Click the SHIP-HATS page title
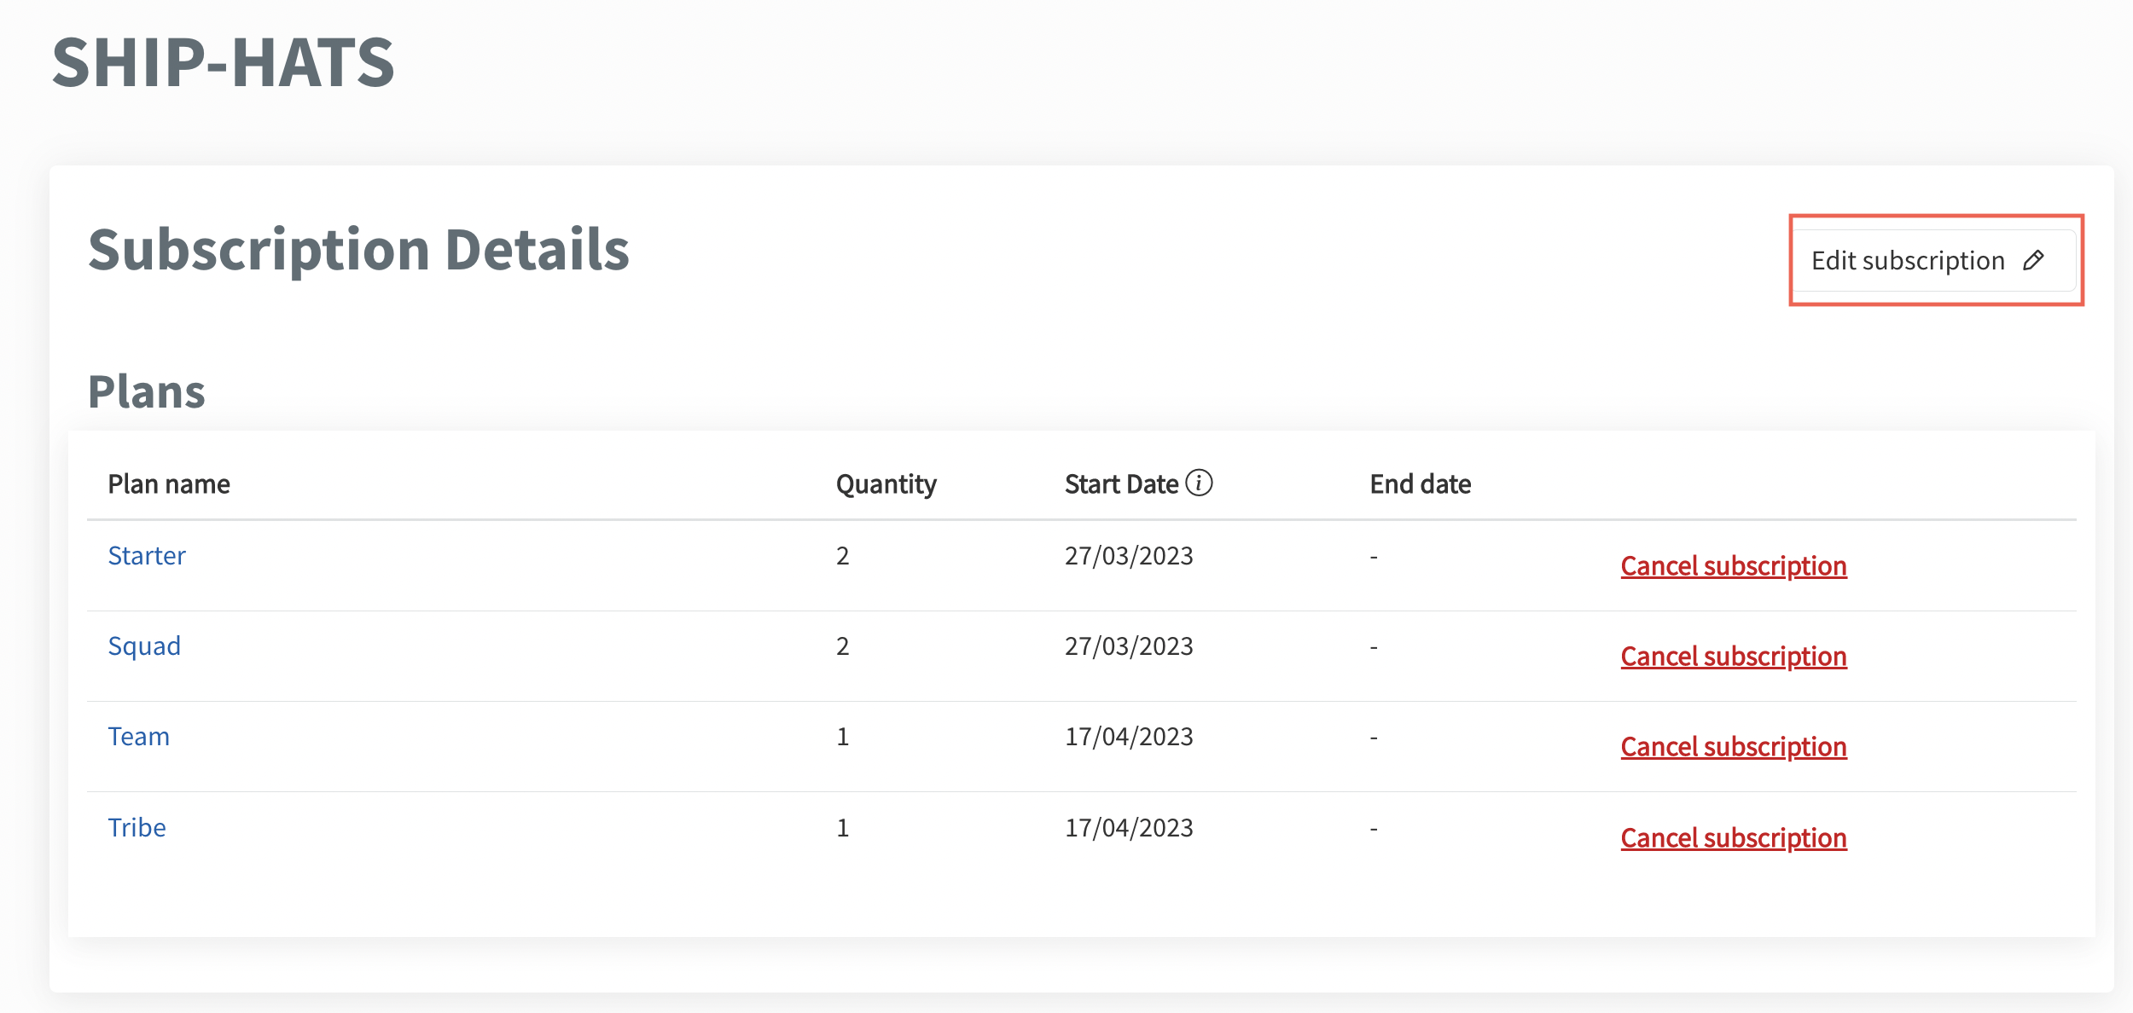 tap(224, 62)
